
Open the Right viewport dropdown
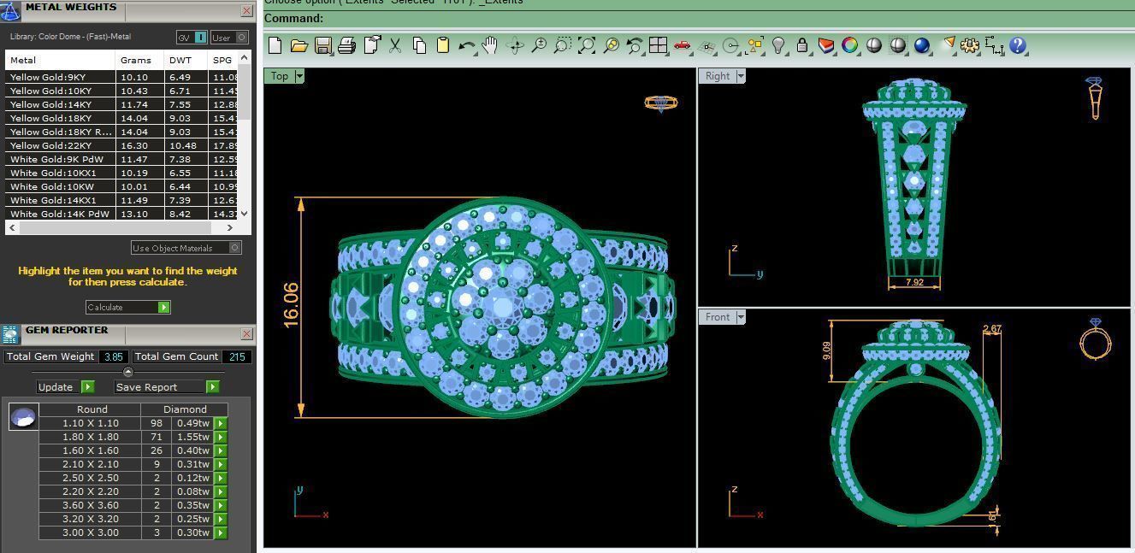(741, 76)
